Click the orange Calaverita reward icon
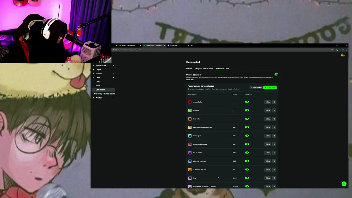352x198 pixels. [190, 119]
